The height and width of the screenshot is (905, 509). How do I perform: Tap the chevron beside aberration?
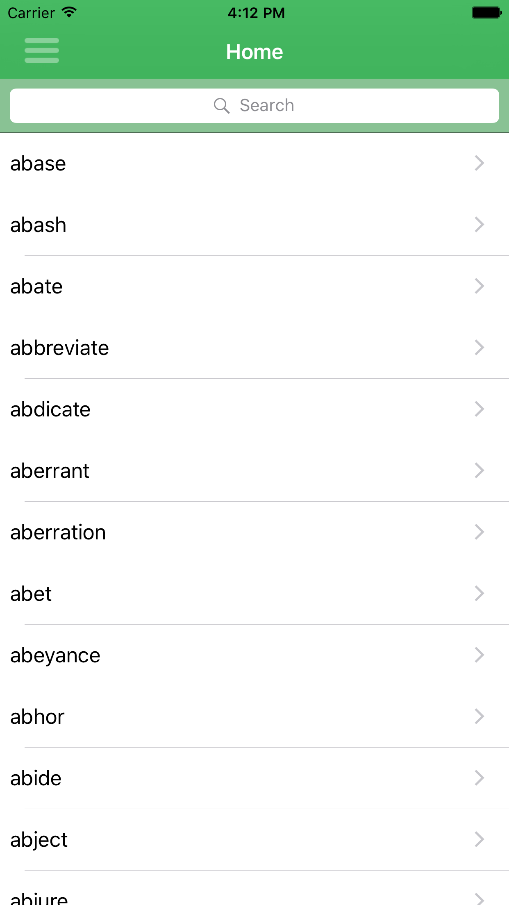coord(479,532)
